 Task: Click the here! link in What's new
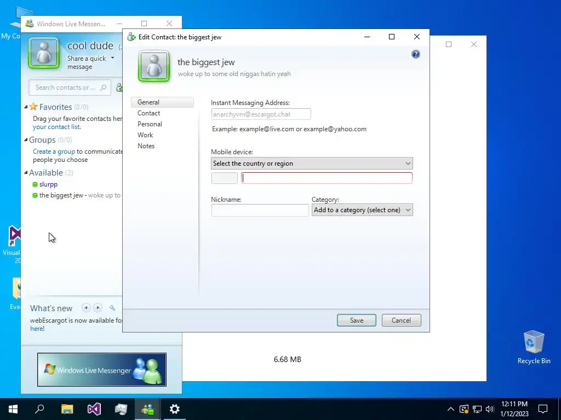coord(37,329)
